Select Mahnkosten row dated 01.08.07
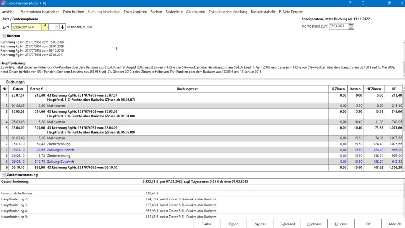This screenshot has width=405, height=228. click(x=202, y=106)
